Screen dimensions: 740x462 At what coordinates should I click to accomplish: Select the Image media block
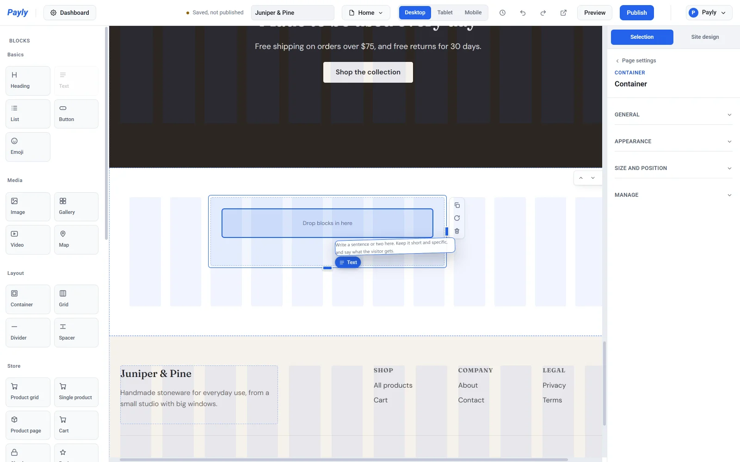coord(28,207)
